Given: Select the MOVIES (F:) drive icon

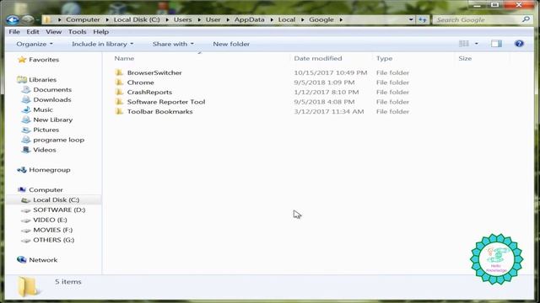Looking at the screenshot, I should pyautogui.click(x=26, y=230).
